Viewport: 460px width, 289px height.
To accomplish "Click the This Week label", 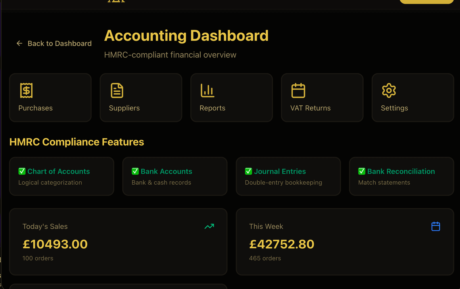I will point(266,227).
